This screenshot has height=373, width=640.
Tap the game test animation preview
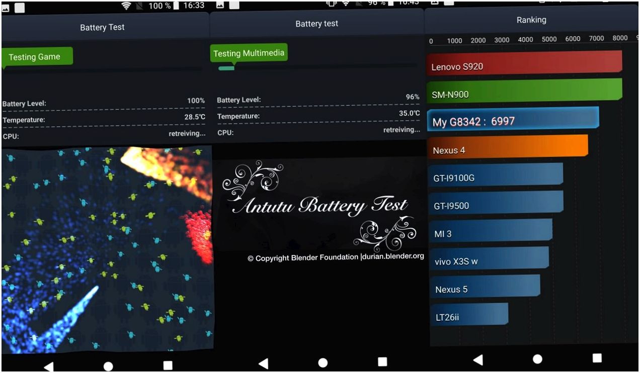click(107, 249)
